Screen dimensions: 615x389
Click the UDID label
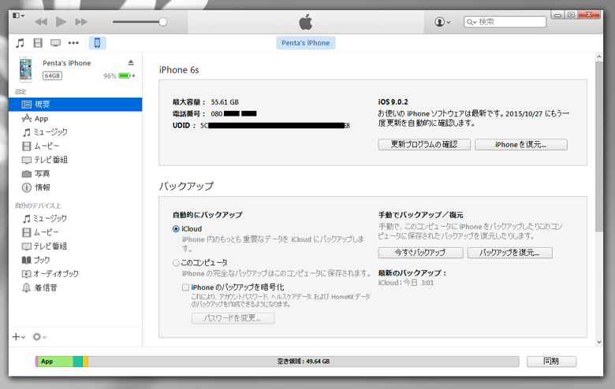point(184,125)
